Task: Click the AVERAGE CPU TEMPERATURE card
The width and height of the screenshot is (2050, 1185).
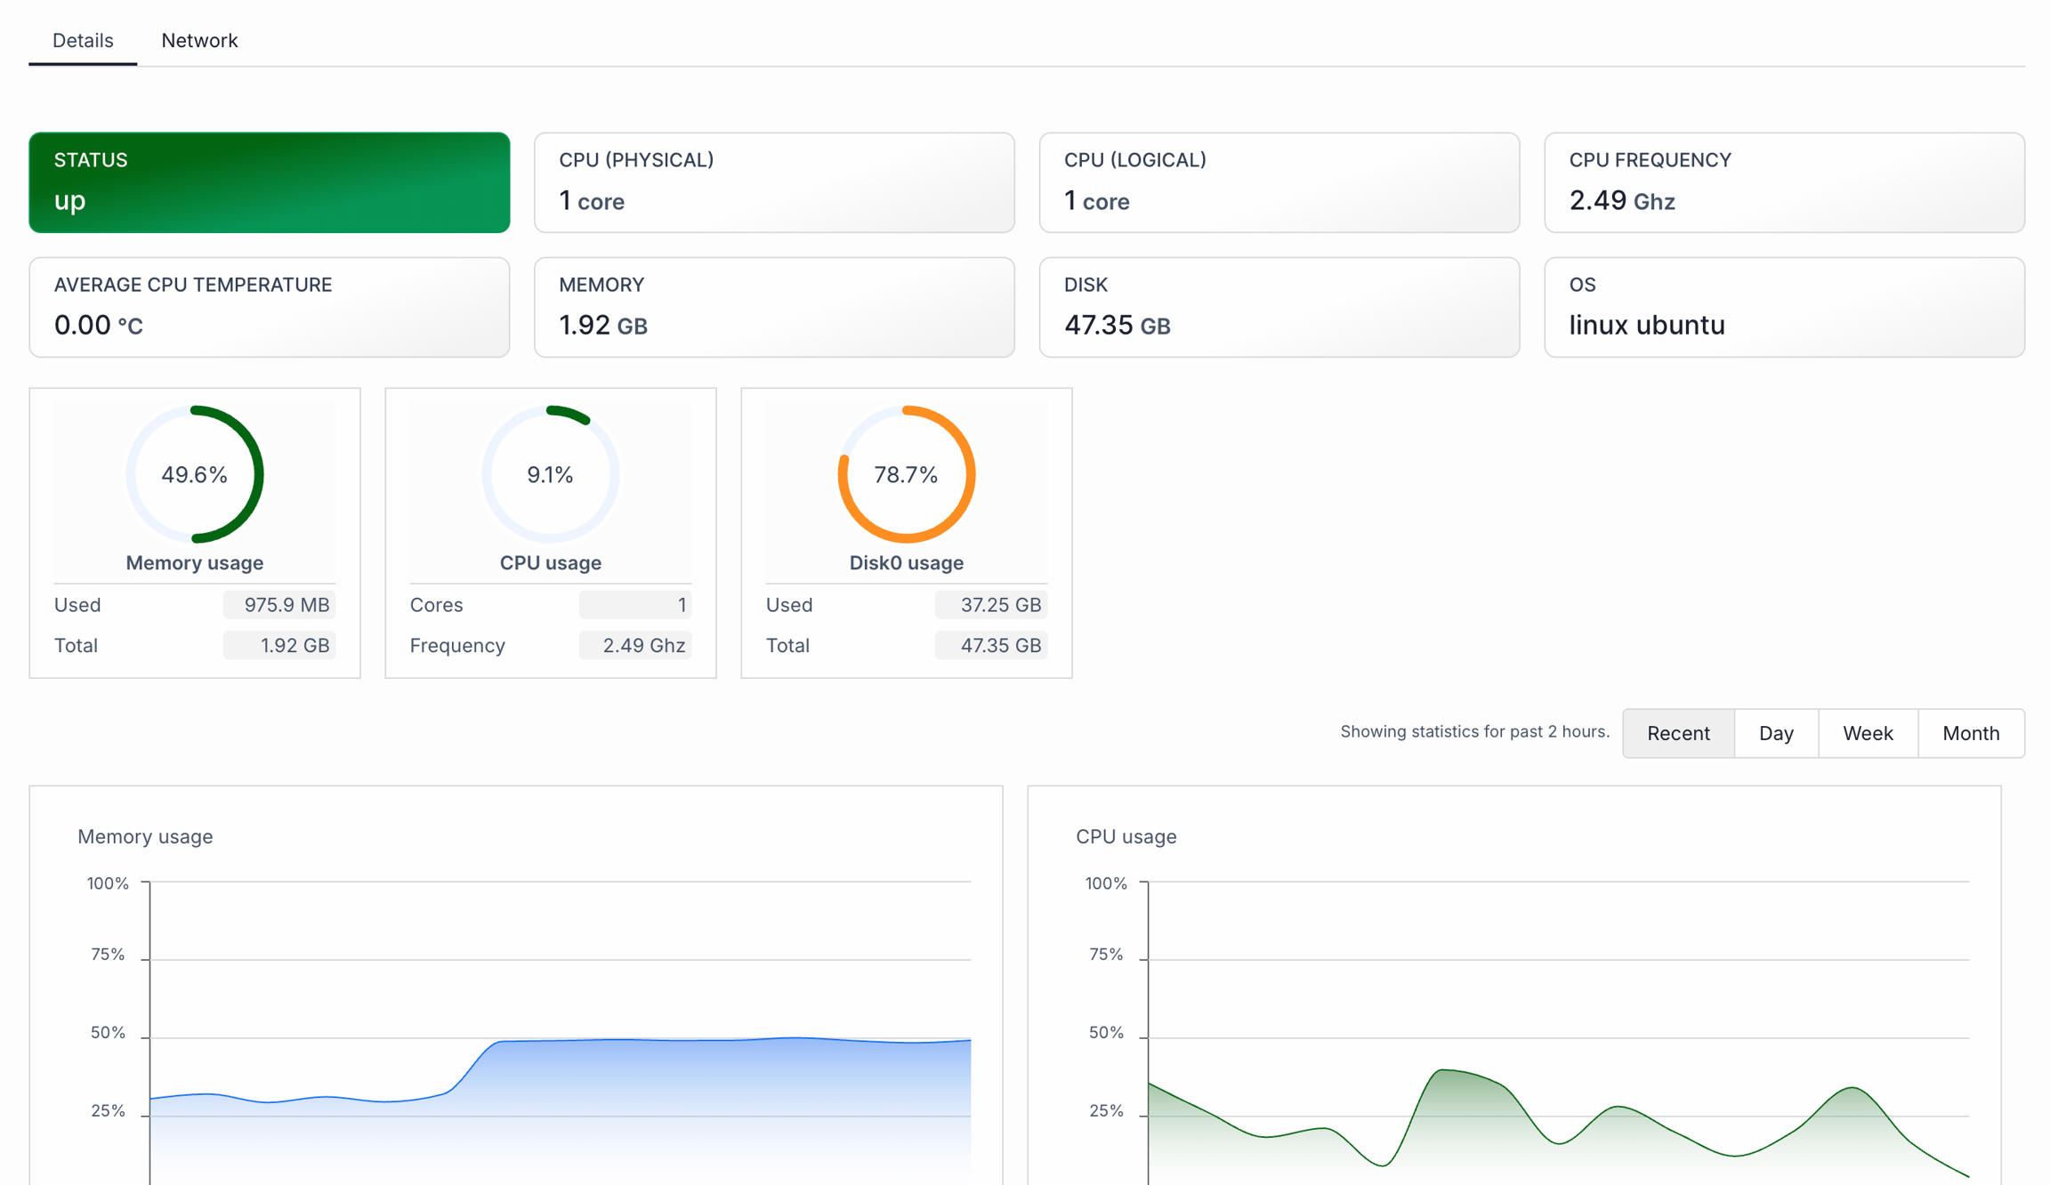Action: (269, 307)
